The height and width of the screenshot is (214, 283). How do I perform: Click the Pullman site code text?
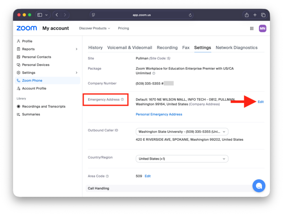tap(153, 58)
